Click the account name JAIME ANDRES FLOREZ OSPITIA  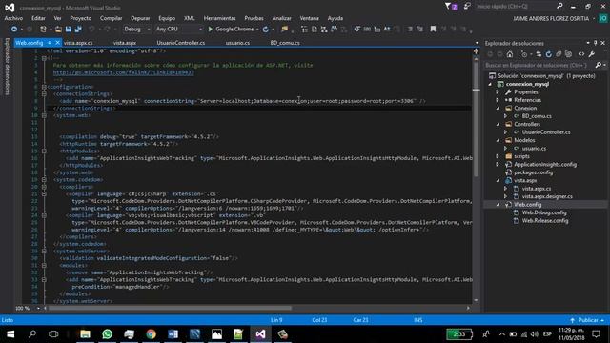point(551,19)
